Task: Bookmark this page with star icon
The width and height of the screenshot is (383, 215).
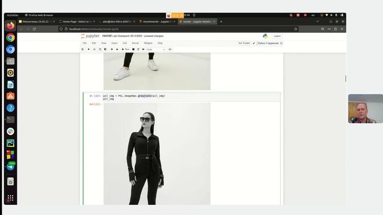Action: pyautogui.click(x=296, y=29)
